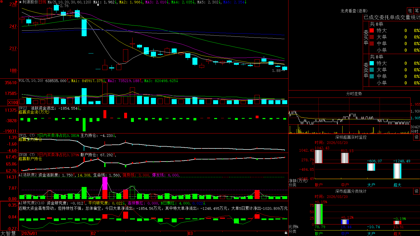The height and width of the screenshot is (236, 420).
Task: Click the SVZL (7) indicator name
Action: coord(27,136)
